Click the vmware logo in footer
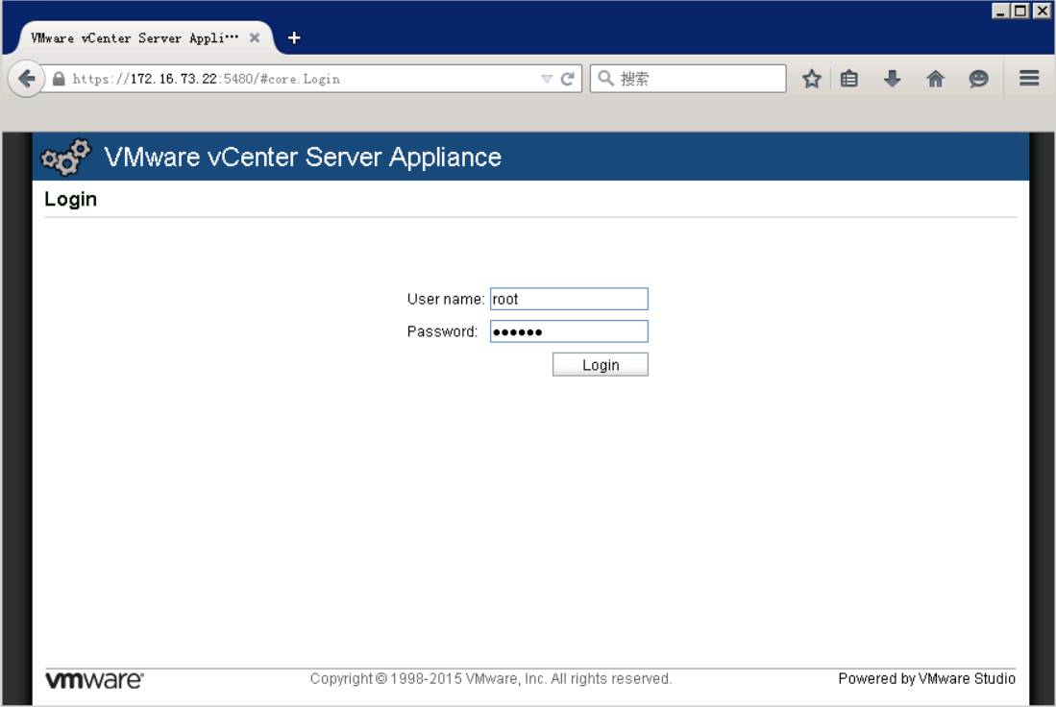Viewport: 1056px width, 707px height. tap(94, 679)
